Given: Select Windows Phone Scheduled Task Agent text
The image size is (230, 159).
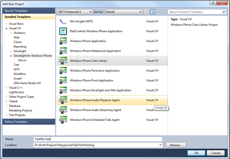Looking at the screenshot, I should click(95, 120).
